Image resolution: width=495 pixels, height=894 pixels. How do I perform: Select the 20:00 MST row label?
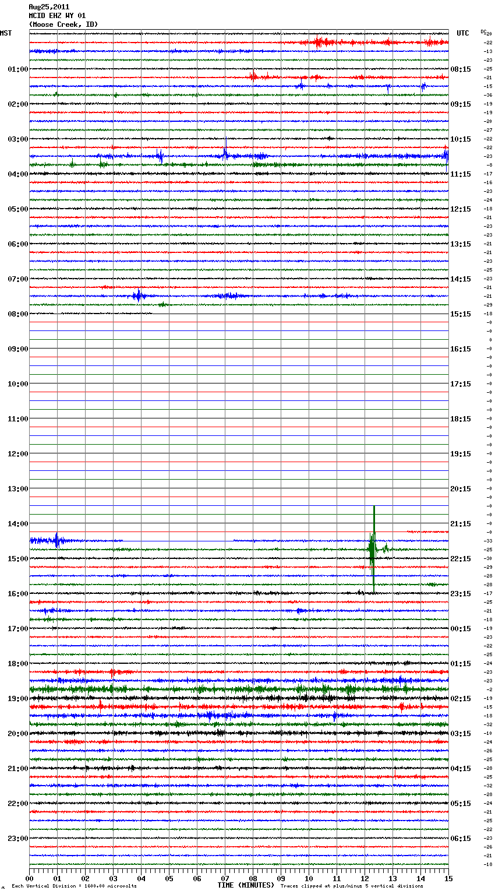(x=18, y=734)
